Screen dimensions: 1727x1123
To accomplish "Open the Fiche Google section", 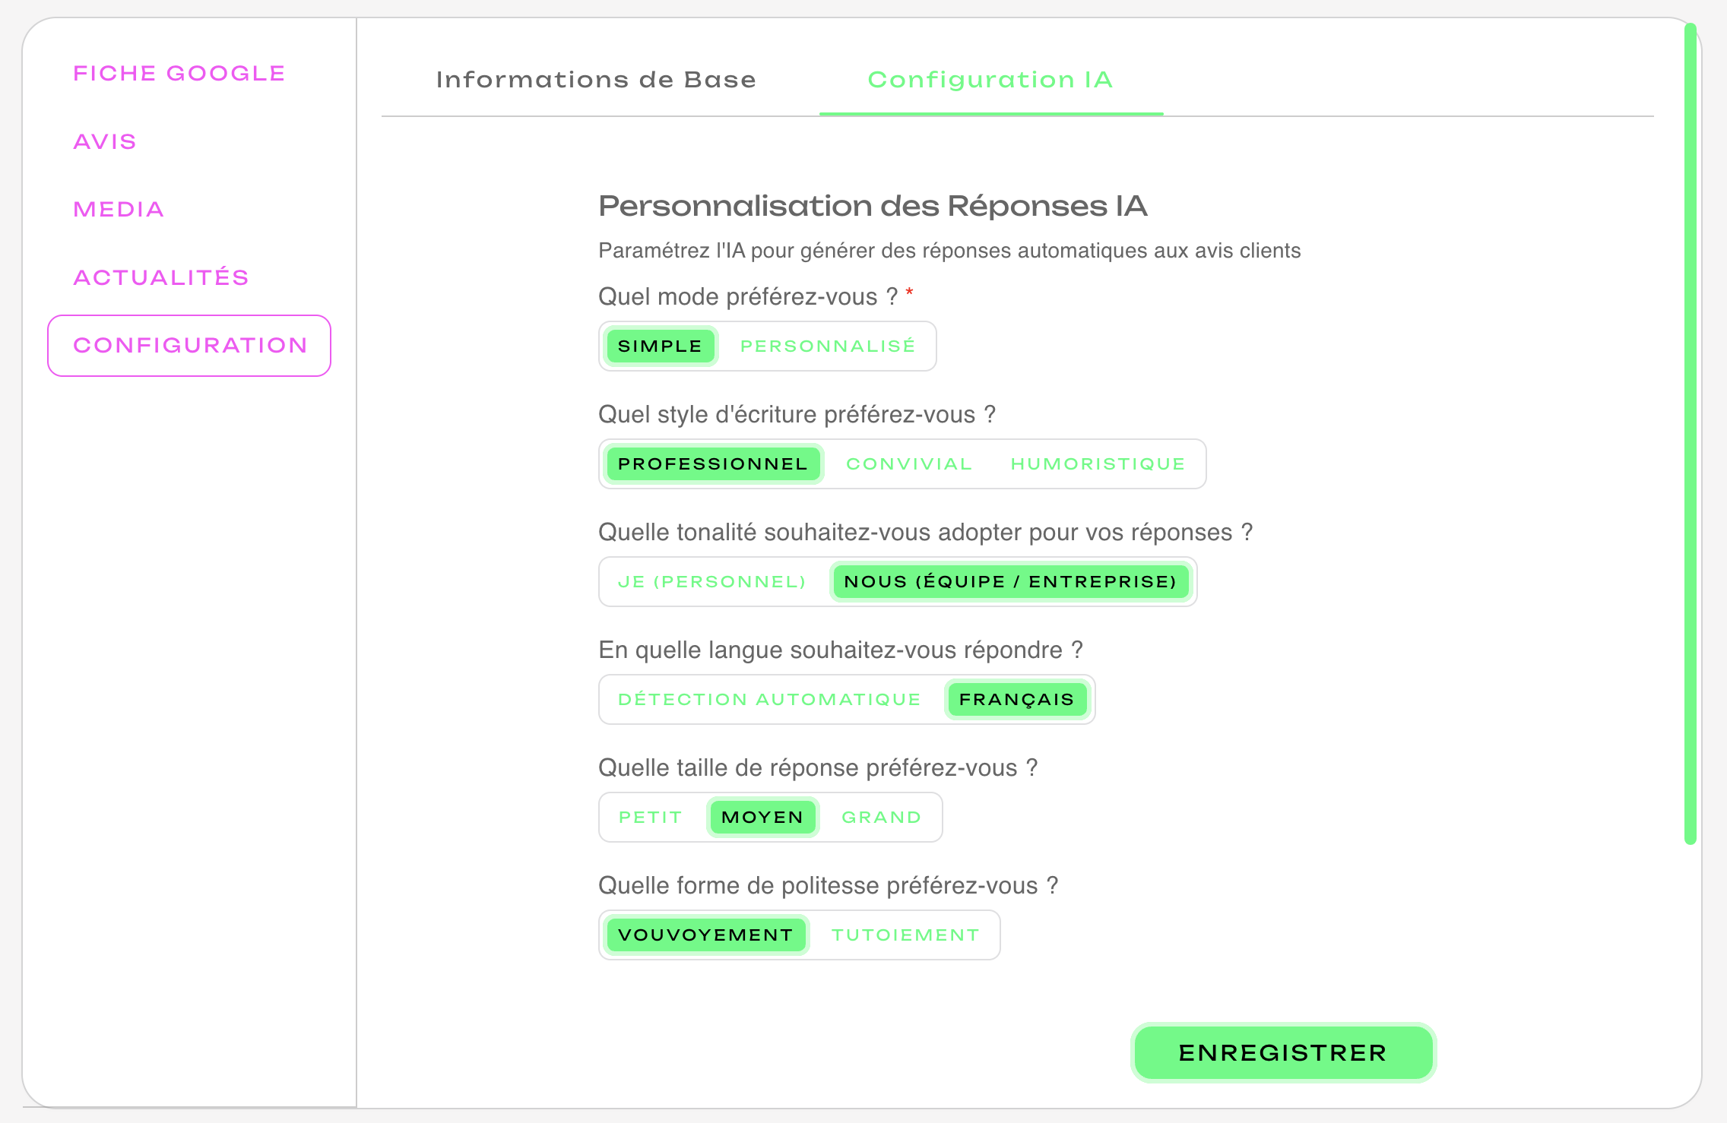I will tap(179, 73).
